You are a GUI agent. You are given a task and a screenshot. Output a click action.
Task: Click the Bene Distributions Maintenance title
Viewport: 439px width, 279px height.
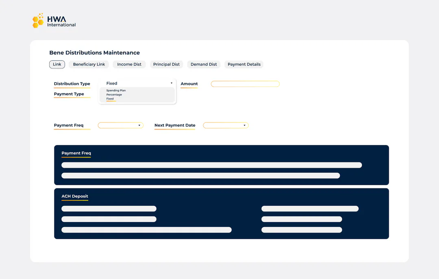tap(95, 52)
